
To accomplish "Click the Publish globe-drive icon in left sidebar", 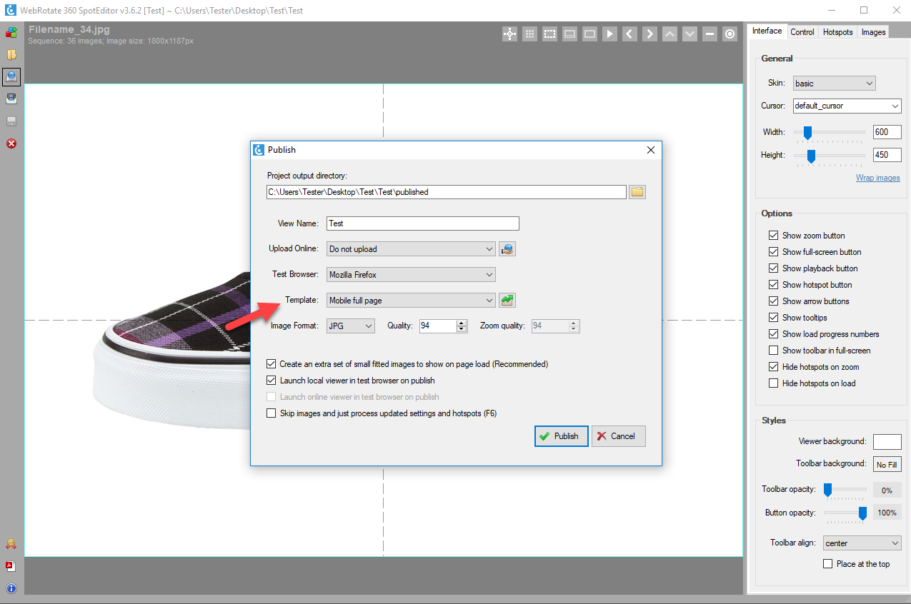I will point(11,76).
